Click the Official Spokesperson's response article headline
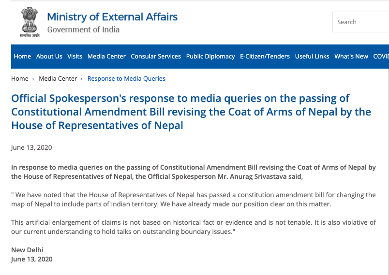This screenshot has height=275, width=389. pyautogui.click(x=191, y=112)
